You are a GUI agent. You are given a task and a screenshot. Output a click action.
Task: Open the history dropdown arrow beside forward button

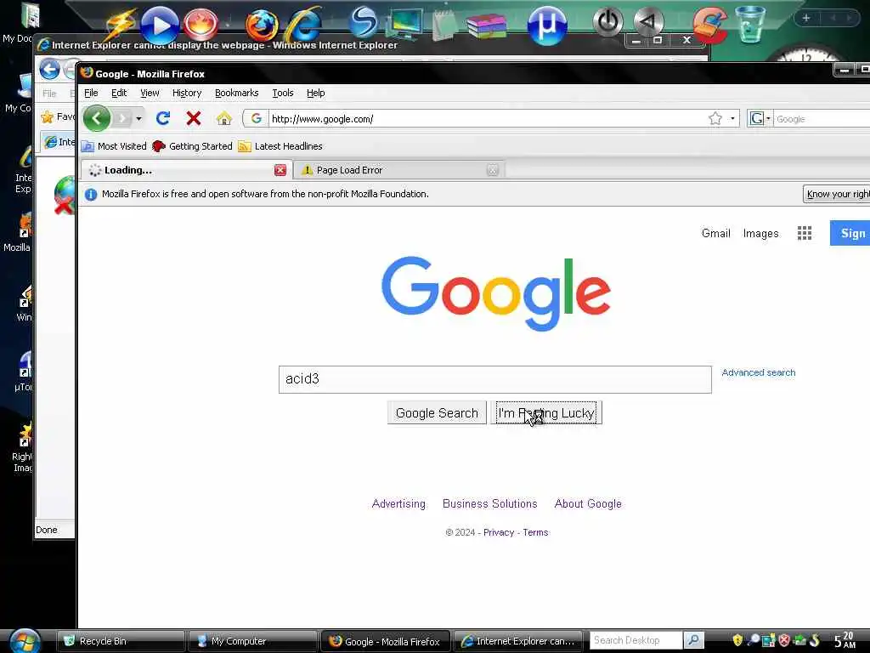pyautogui.click(x=138, y=118)
